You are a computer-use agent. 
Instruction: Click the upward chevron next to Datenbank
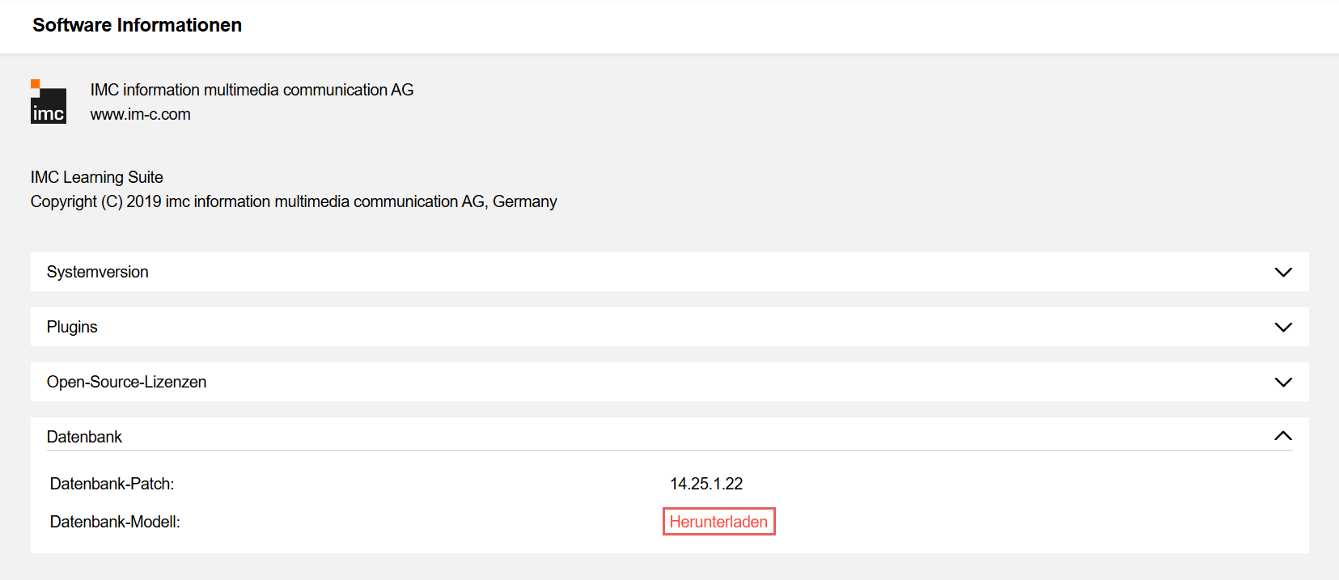click(x=1282, y=435)
